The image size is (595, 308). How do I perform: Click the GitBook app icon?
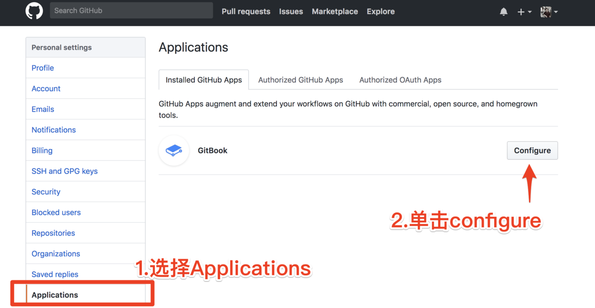[174, 151]
